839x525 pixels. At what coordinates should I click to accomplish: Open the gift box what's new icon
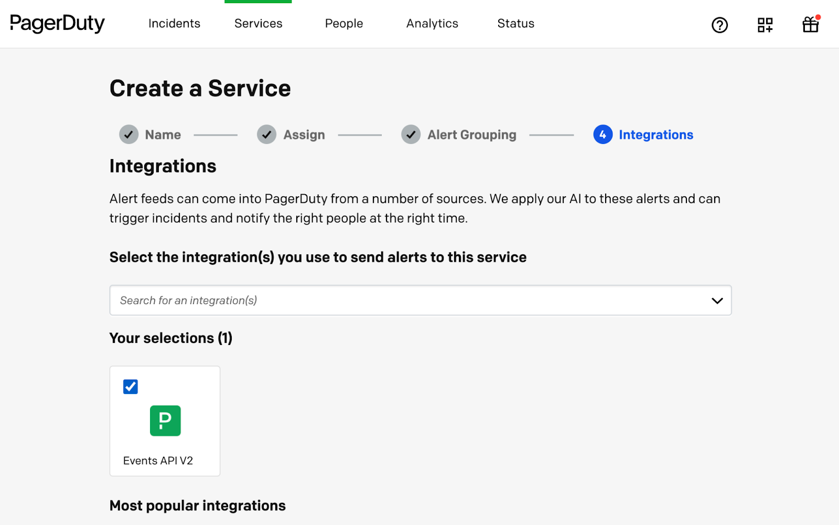(x=811, y=24)
